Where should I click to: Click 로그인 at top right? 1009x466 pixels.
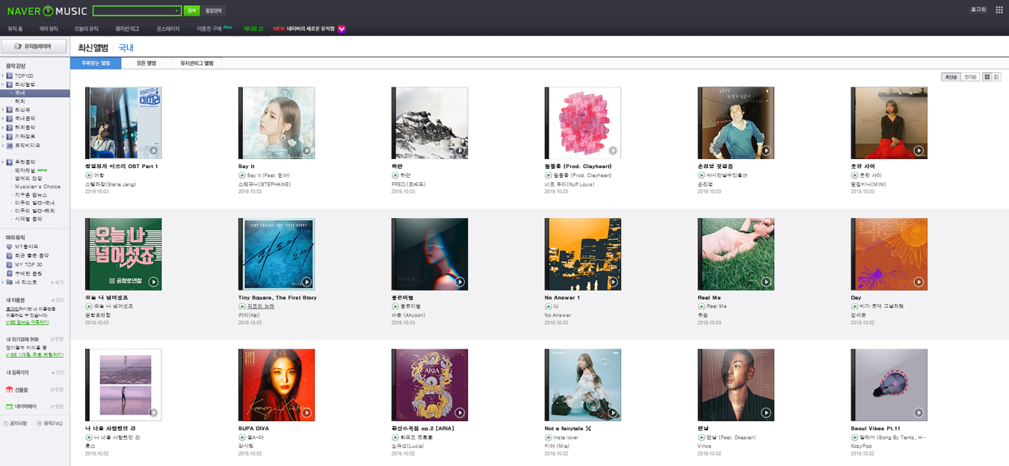pyautogui.click(x=978, y=10)
